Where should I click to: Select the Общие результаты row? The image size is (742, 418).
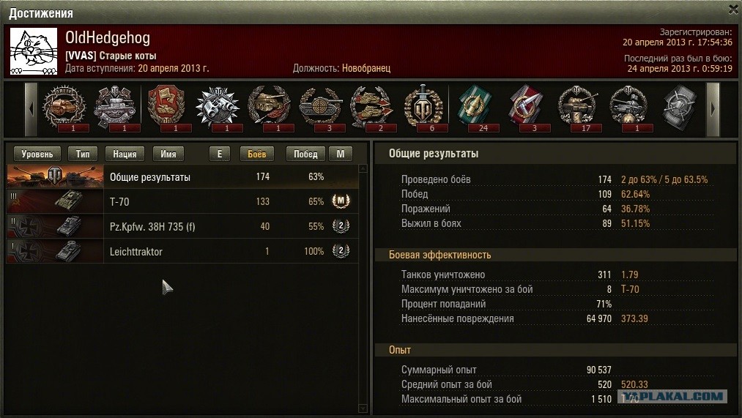coord(182,177)
